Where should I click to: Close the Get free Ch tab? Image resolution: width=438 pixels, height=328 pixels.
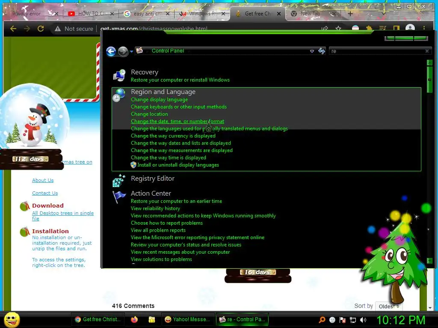click(x=279, y=13)
